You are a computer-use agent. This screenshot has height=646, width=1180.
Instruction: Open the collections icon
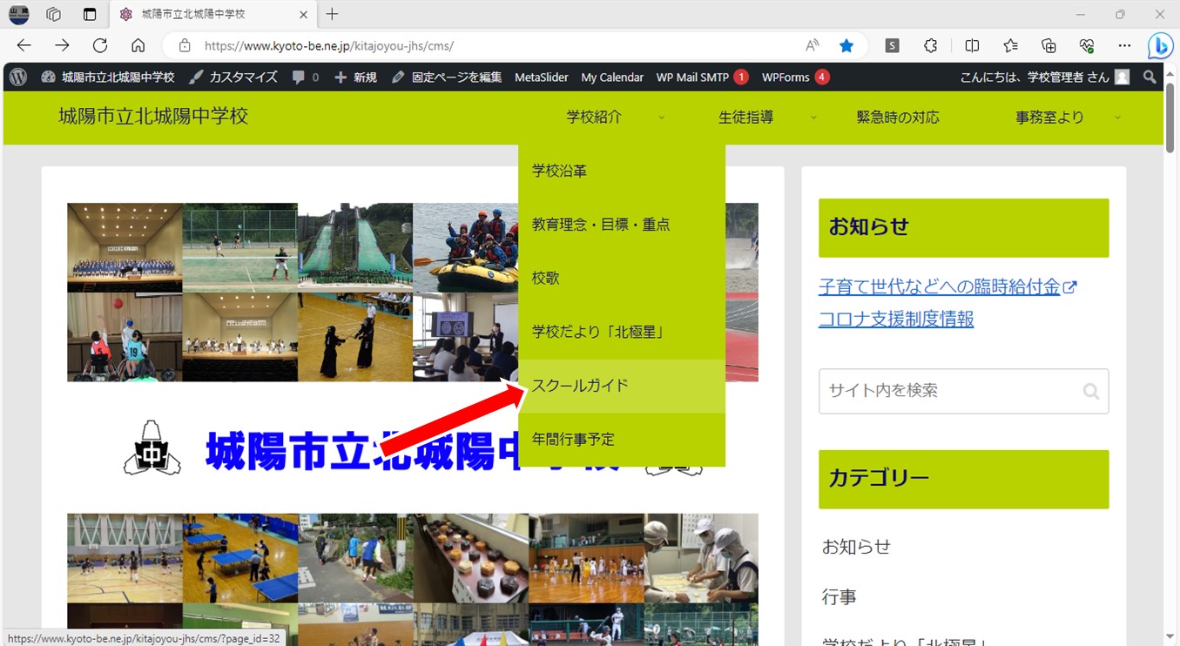pyautogui.click(x=1049, y=45)
